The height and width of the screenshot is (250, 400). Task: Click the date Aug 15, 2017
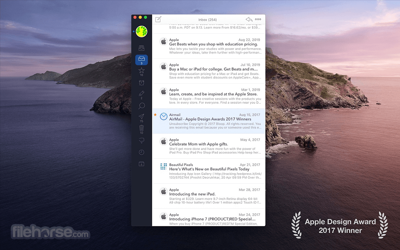coord(250,115)
